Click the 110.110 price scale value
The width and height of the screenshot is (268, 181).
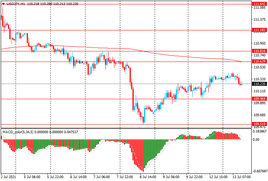(259, 91)
